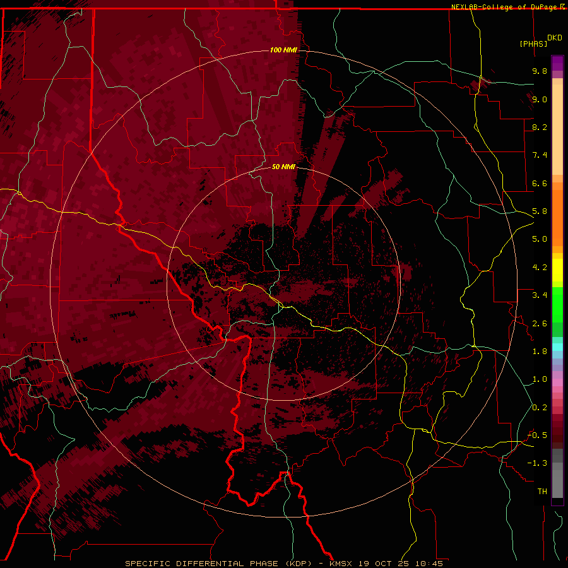568x568 pixels.
Task: Pick the cyan segment of the color bar
Action: [x=557, y=347]
